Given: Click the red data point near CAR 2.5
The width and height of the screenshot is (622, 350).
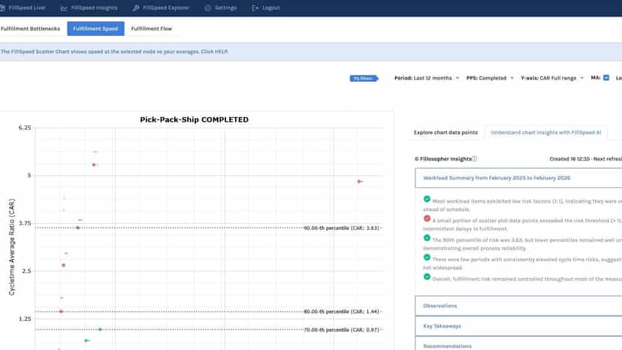Looking at the screenshot, I should [63, 265].
